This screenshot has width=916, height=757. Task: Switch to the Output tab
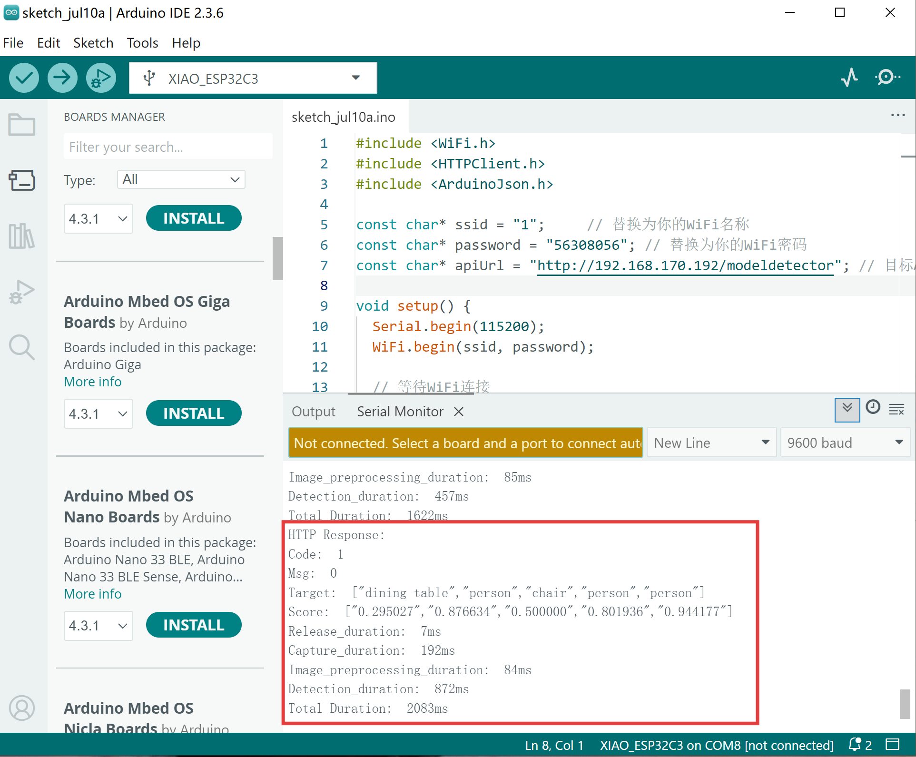(x=314, y=412)
